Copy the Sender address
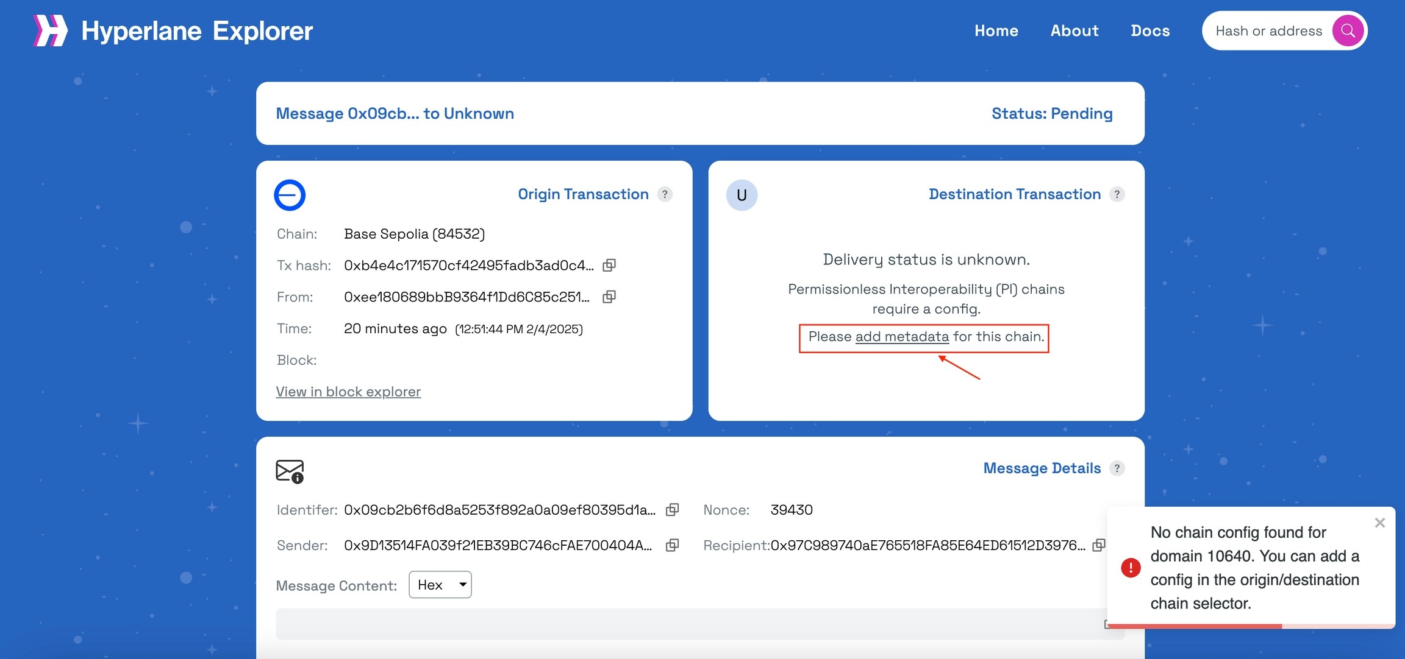This screenshot has width=1405, height=659. click(x=672, y=545)
